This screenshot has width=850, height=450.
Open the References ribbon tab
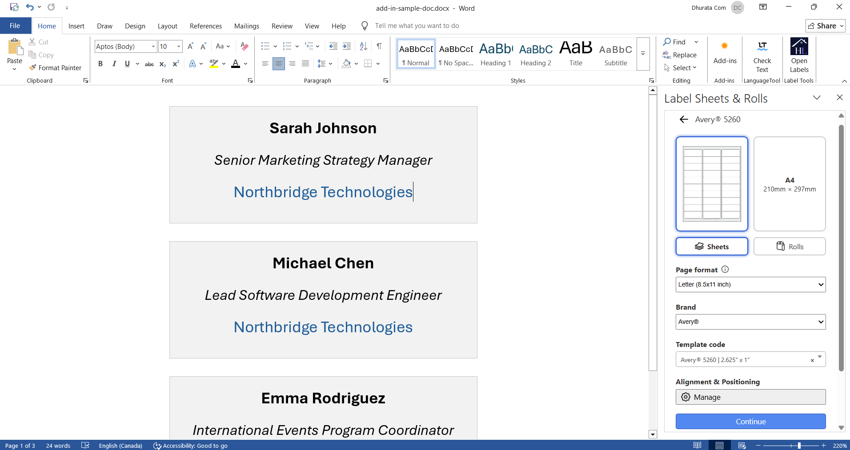pyautogui.click(x=205, y=26)
